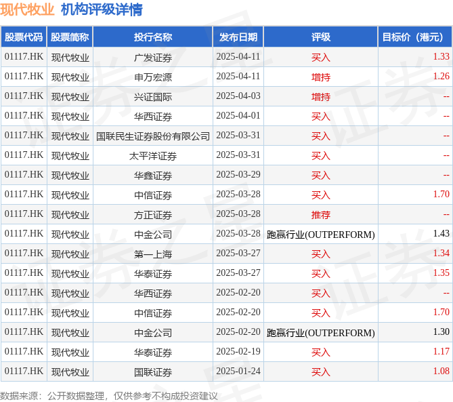This screenshot has width=453, height=402.
Task: Click date 2025-04-11 in 广发证券 row
Action: (x=238, y=56)
